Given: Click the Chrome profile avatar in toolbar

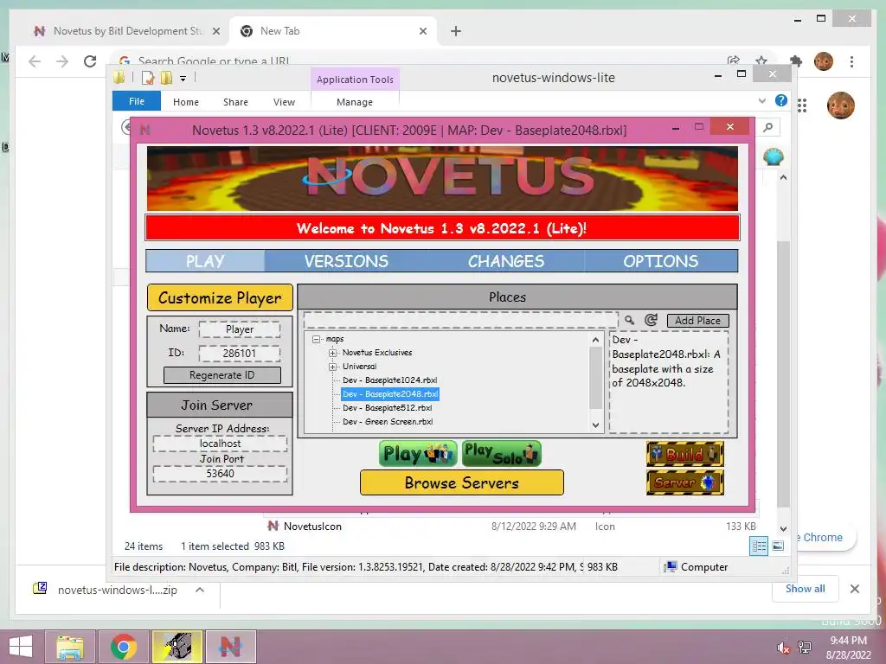Looking at the screenshot, I should tap(824, 61).
